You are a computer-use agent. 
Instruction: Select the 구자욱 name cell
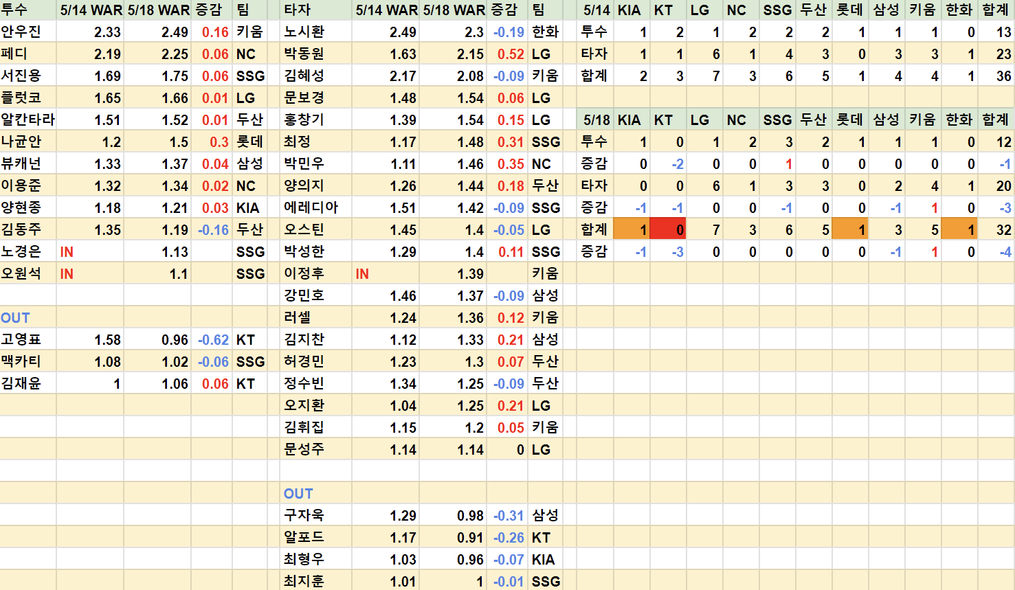pyautogui.click(x=304, y=516)
